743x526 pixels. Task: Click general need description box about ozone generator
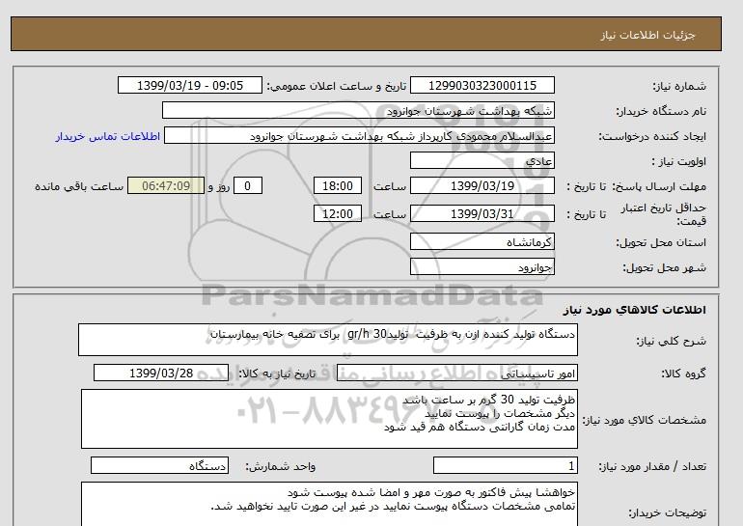[x=328, y=340]
